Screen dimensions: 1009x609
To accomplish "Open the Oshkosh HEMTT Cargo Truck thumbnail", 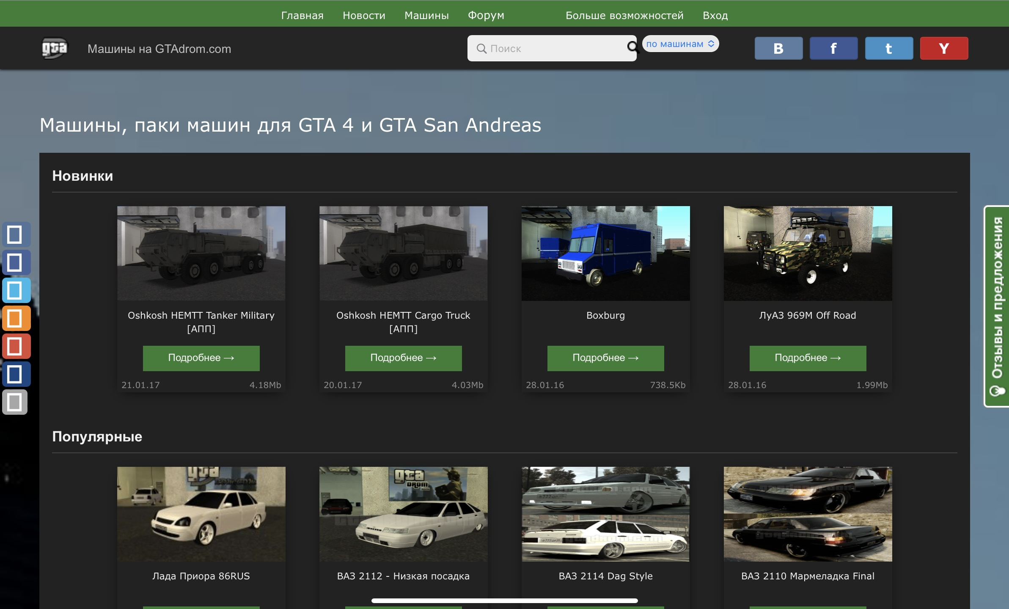I will click(403, 253).
